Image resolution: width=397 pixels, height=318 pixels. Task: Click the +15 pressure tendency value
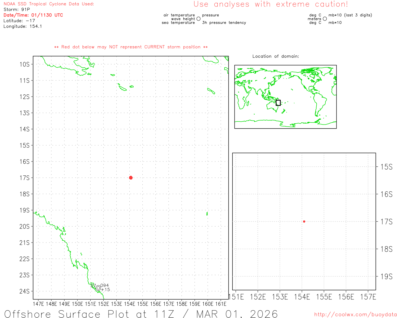(x=105, y=290)
